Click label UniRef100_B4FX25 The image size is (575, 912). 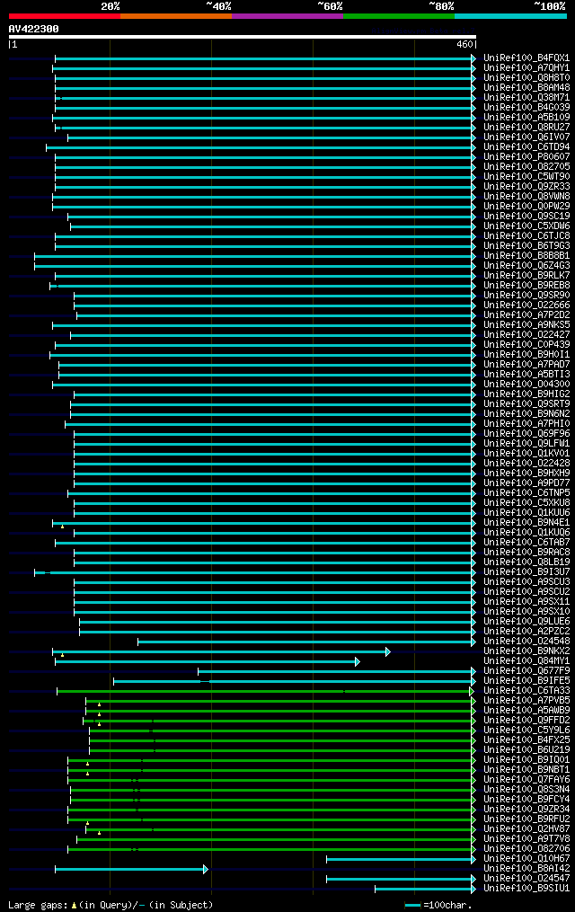[526, 740]
